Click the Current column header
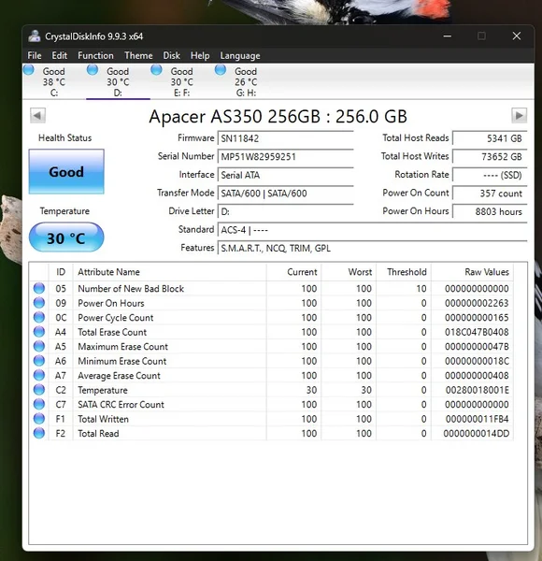This screenshot has width=542, height=561. point(293,272)
